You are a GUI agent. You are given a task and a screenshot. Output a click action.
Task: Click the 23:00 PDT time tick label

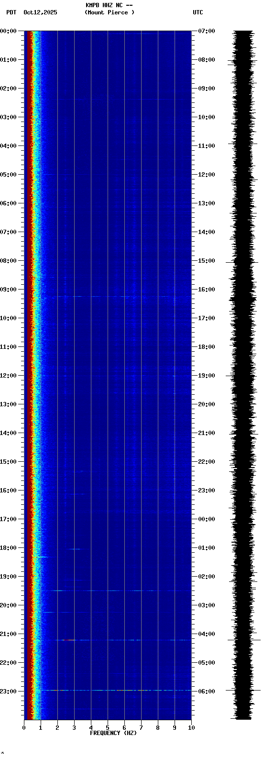click(x=9, y=691)
